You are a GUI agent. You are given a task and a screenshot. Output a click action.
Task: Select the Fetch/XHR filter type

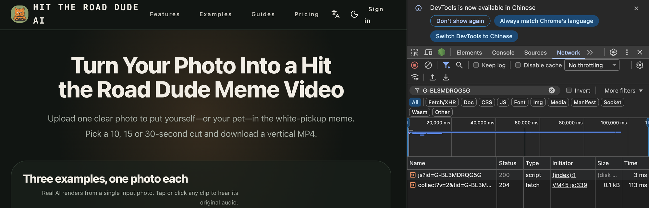click(x=442, y=102)
